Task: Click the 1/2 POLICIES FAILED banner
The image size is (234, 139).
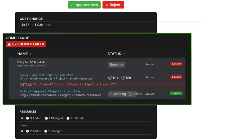Action: pyautogui.click(x=26, y=44)
